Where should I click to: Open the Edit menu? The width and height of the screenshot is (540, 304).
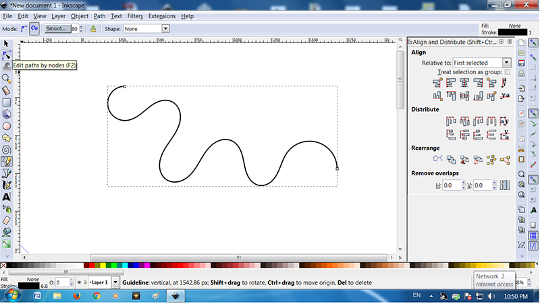(x=23, y=16)
